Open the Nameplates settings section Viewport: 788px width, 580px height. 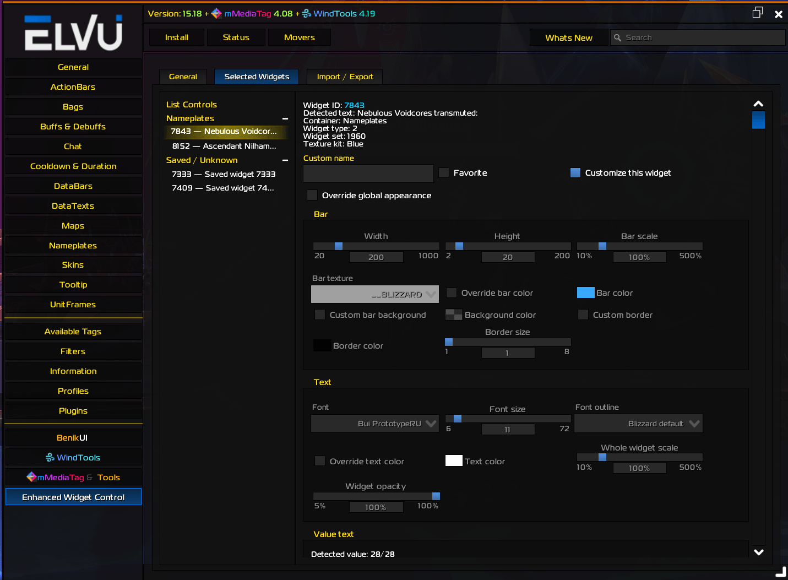[73, 246]
